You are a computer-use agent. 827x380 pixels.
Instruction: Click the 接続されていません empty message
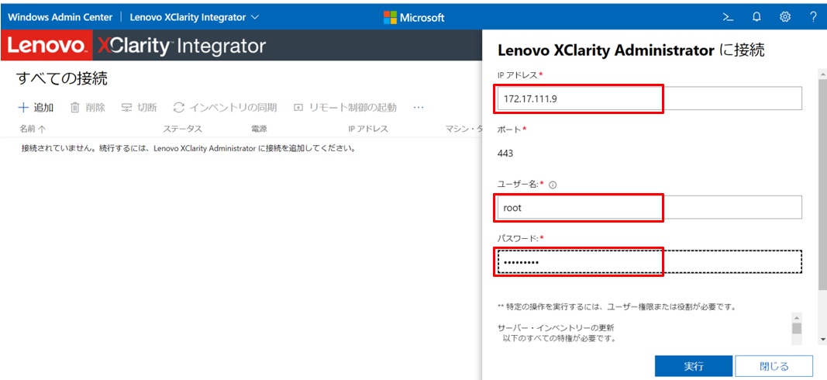[188, 148]
